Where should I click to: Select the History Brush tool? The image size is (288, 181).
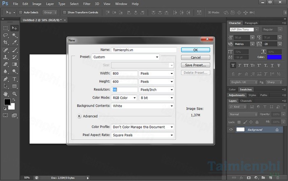click(14, 57)
